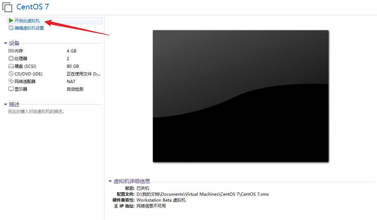
Task: Click the 80 GB disk size value
Action: pyautogui.click(x=73, y=66)
